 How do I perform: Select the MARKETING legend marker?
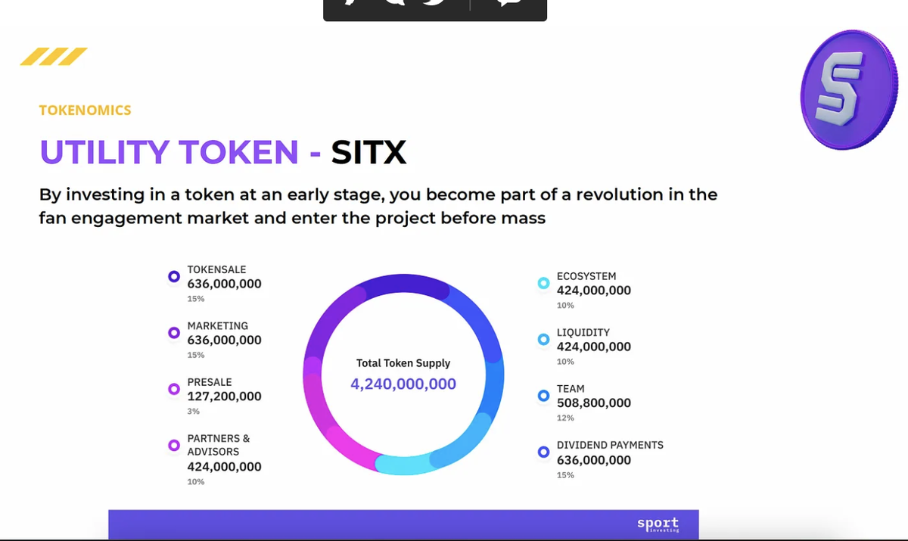174,333
